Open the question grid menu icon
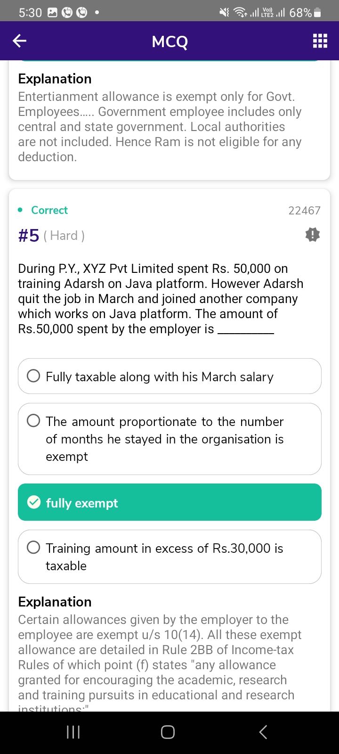 pyautogui.click(x=320, y=41)
